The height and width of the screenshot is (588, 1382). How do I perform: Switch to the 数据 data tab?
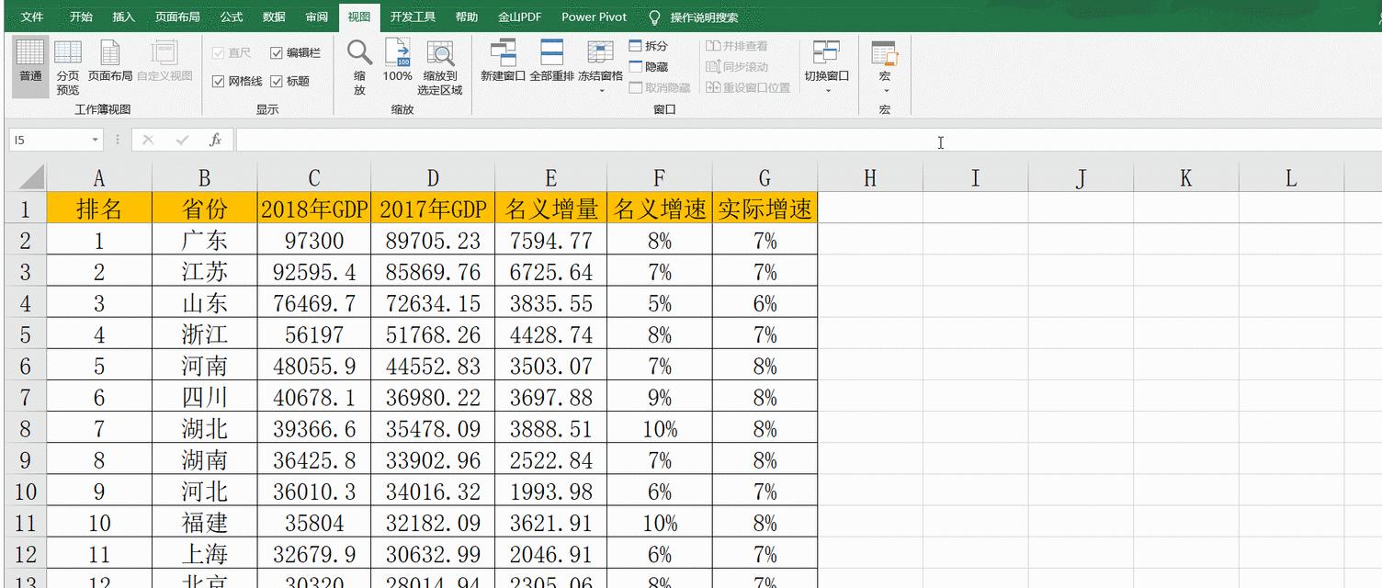[274, 17]
